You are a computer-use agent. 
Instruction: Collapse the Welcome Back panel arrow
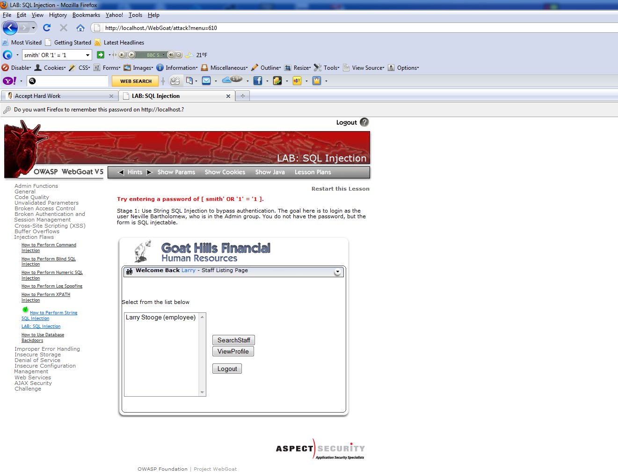(x=337, y=272)
